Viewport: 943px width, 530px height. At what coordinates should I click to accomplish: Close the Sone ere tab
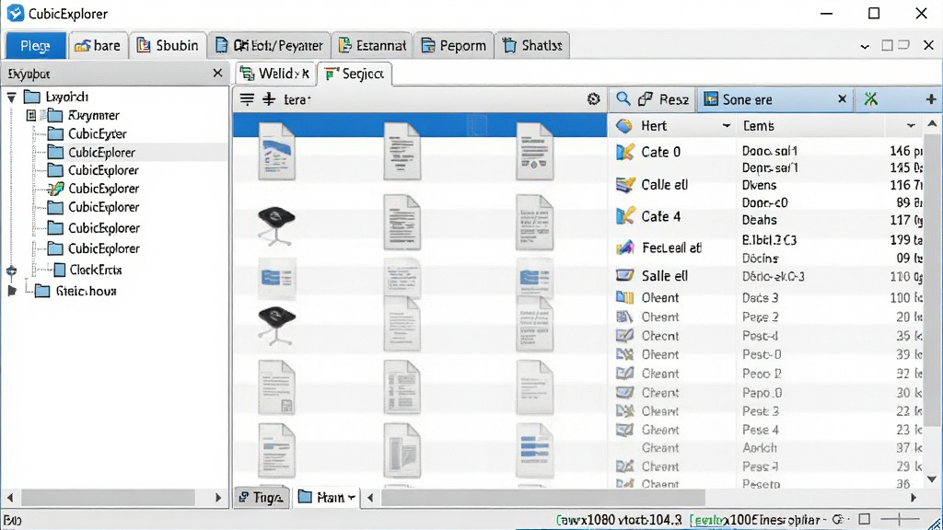click(843, 99)
